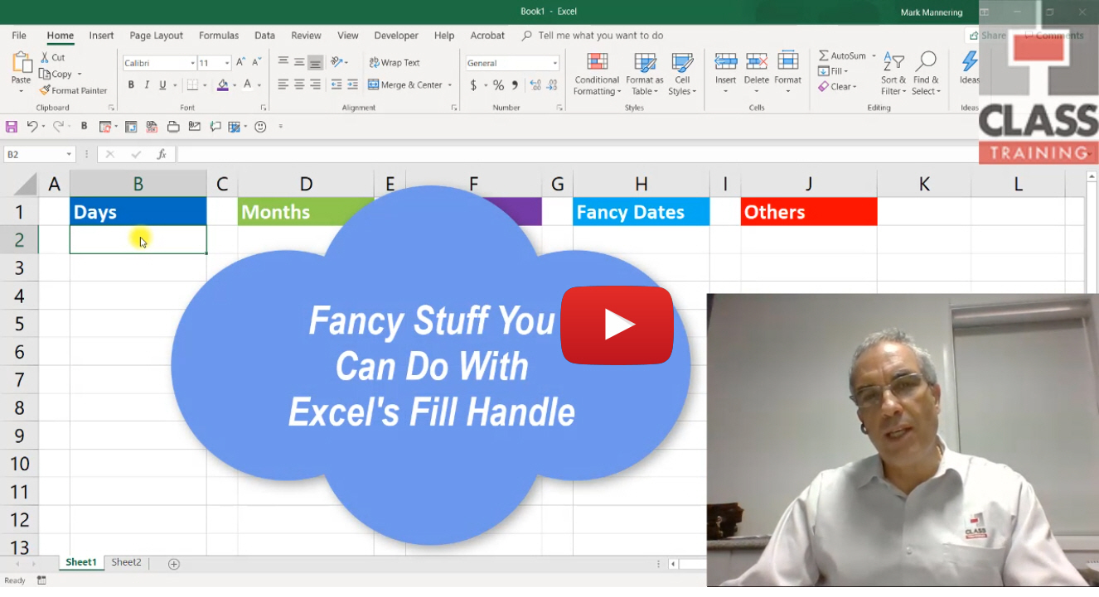Click the Merge & Center icon
The image size is (1099, 597).
click(374, 84)
